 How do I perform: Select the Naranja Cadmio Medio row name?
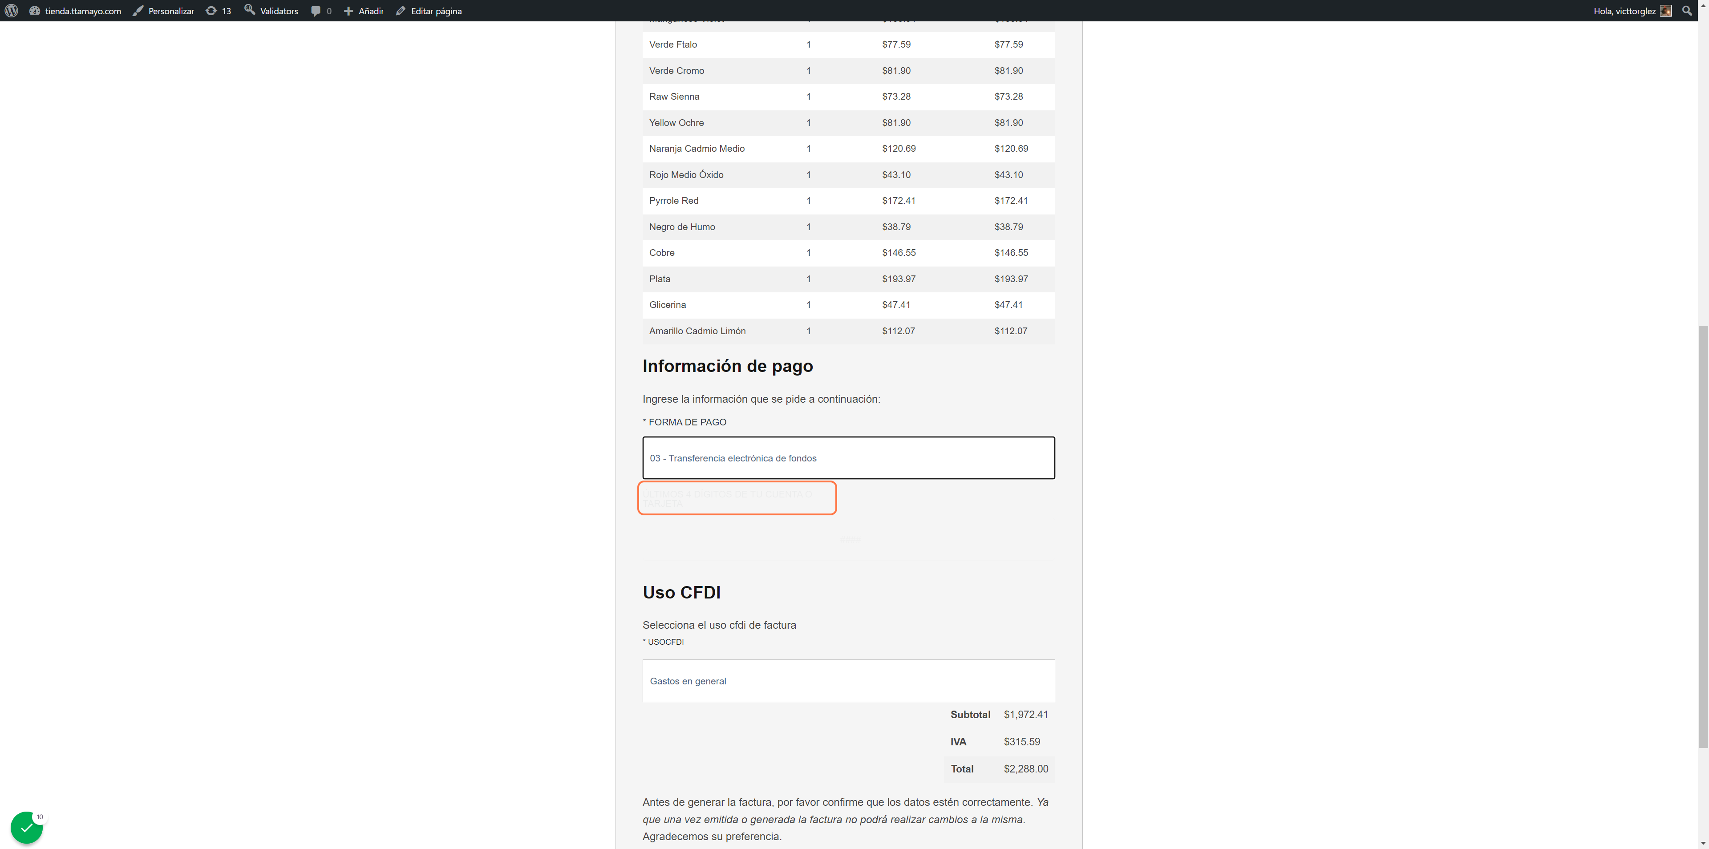697,149
